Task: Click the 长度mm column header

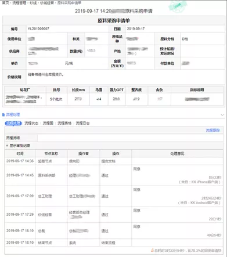Action: pyautogui.click(x=78, y=90)
